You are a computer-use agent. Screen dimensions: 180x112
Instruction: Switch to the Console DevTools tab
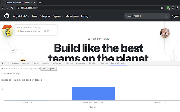click(25, 63)
